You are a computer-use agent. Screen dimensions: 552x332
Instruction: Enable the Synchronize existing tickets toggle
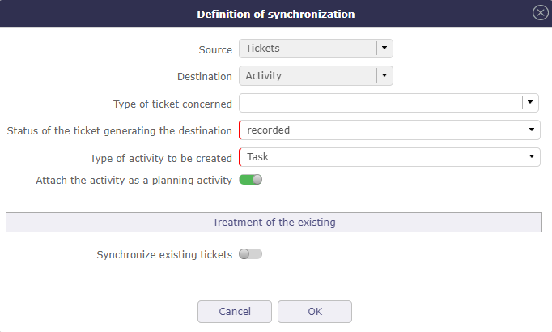point(251,254)
